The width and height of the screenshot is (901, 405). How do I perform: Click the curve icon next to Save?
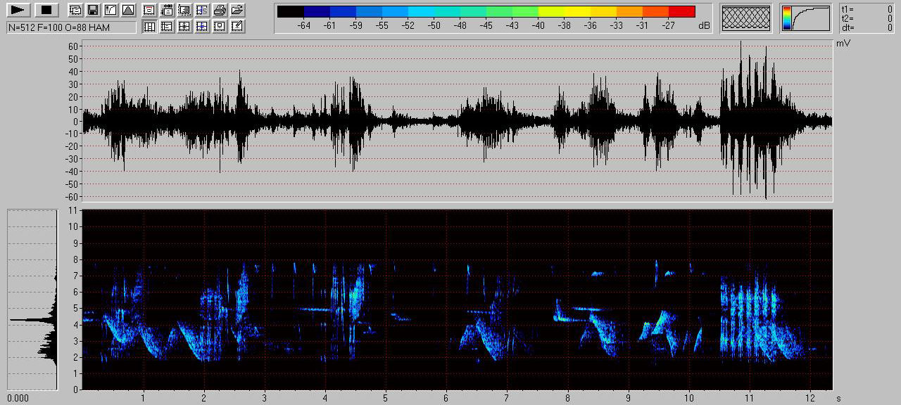[x=111, y=10]
